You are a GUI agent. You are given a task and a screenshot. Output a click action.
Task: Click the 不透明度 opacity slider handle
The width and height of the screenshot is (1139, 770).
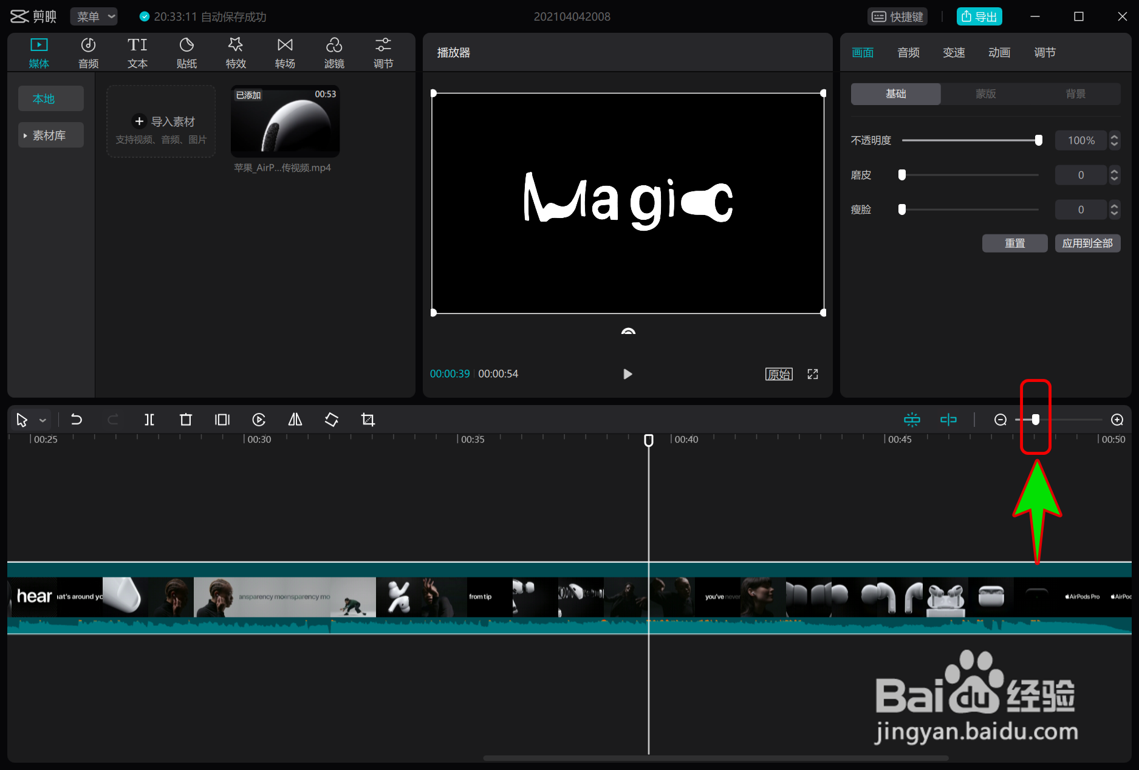pyautogui.click(x=1039, y=140)
